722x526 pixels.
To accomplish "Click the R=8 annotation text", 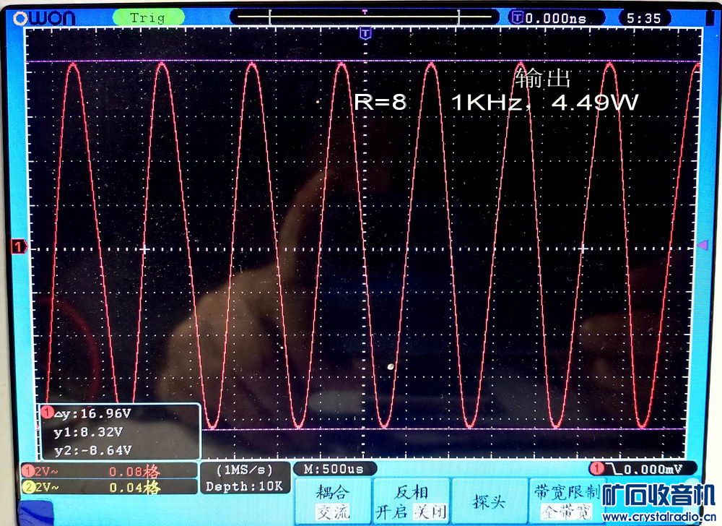I will coord(380,102).
